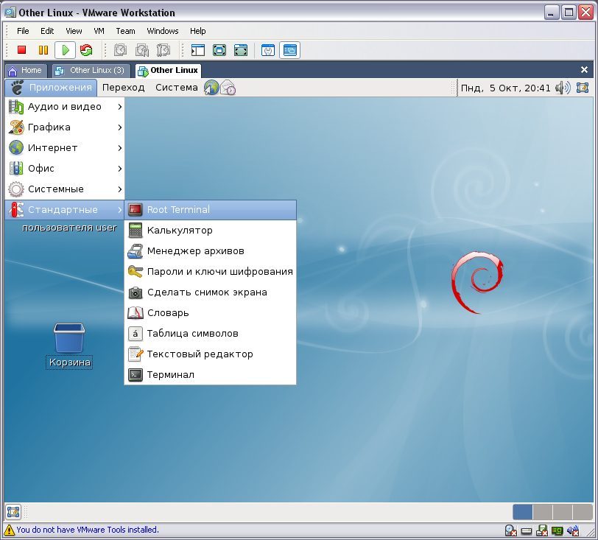Click the VMware Tools warning triangle icon
This screenshot has width=598, height=540.
(x=9, y=530)
